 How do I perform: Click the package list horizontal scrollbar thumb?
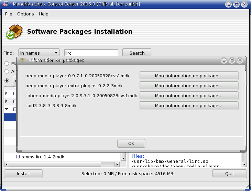(55, 164)
